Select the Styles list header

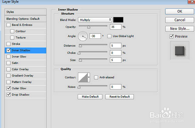point(25,12)
